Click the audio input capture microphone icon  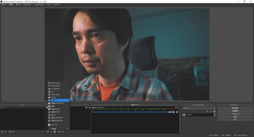click(x=49, y=118)
